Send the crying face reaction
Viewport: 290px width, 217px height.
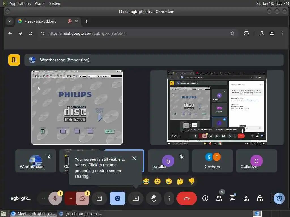click(169, 181)
